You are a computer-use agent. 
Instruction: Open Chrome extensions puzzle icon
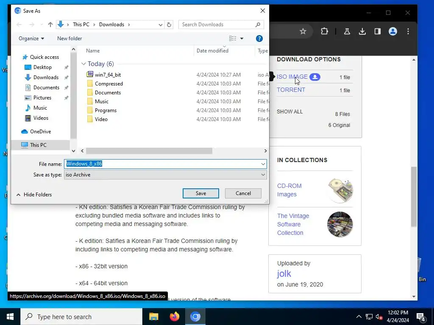pyautogui.click(x=324, y=31)
